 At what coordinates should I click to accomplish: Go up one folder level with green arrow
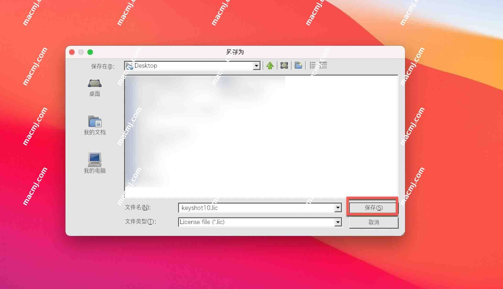[x=270, y=65]
